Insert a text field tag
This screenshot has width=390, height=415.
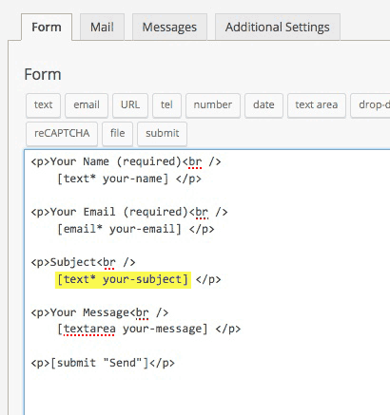pyautogui.click(x=43, y=104)
